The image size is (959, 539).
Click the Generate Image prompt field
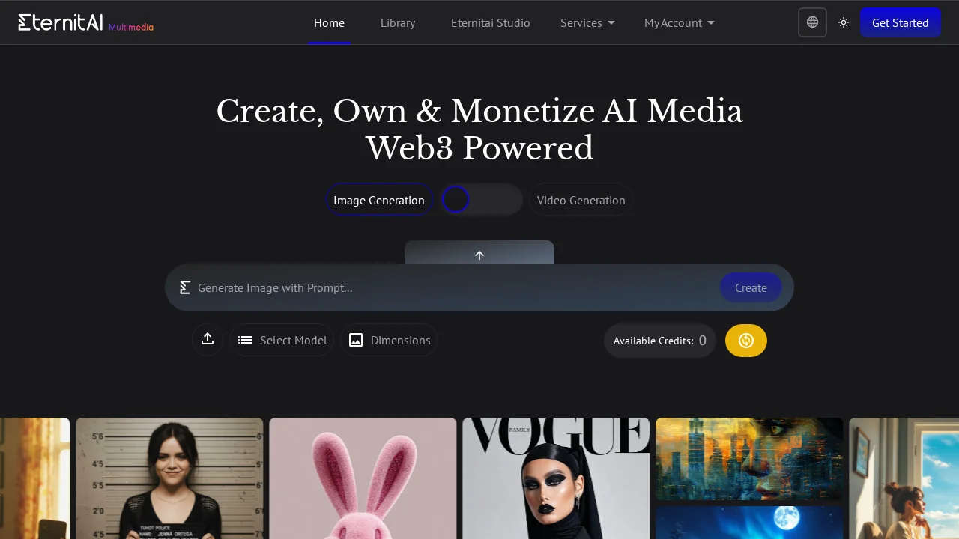pos(450,287)
